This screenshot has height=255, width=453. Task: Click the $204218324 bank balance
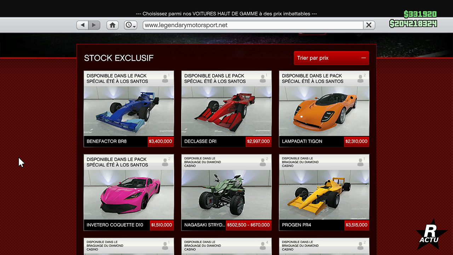click(413, 24)
